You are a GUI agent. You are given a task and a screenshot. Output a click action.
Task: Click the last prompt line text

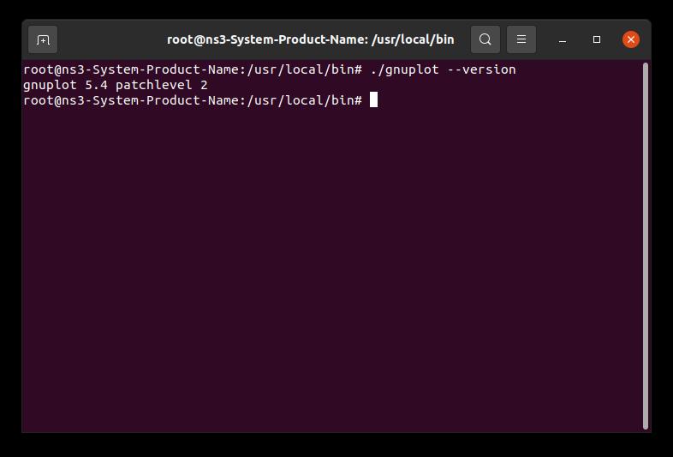(193, 100)
